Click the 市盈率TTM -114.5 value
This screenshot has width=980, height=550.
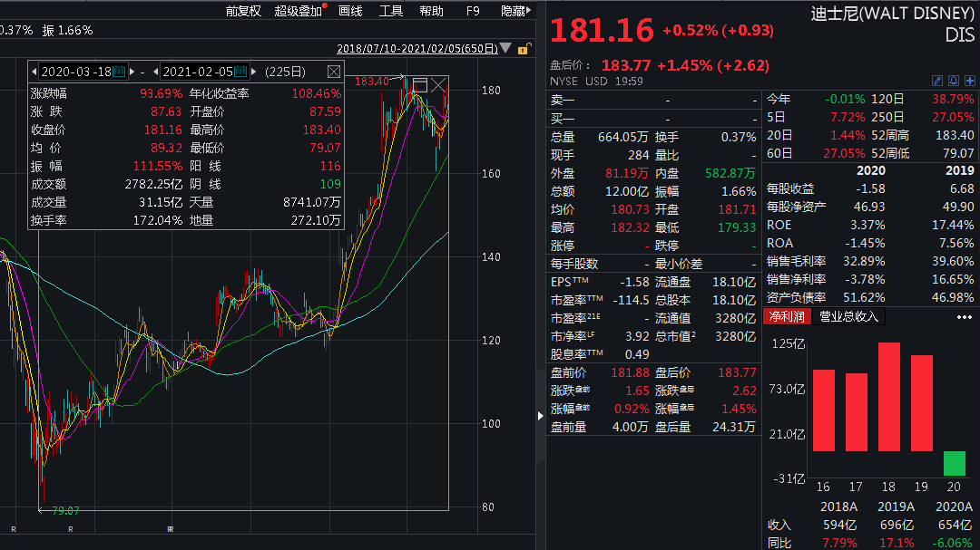point(631,300)
